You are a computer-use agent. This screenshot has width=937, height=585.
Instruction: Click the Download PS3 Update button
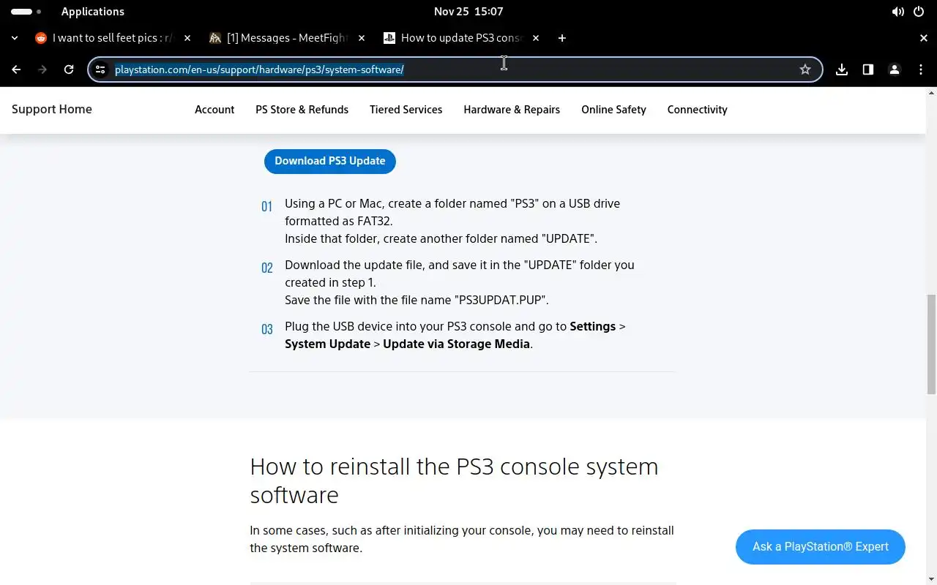tap(330, 161)
